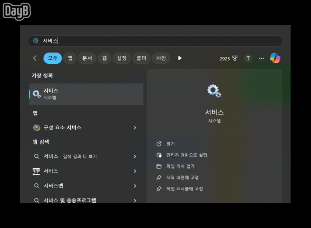The width and height of the screenshot is (311, 228).
Task: Expand the 서비스 및 응용프로그램 suggestion
Action: coord(135,200)
